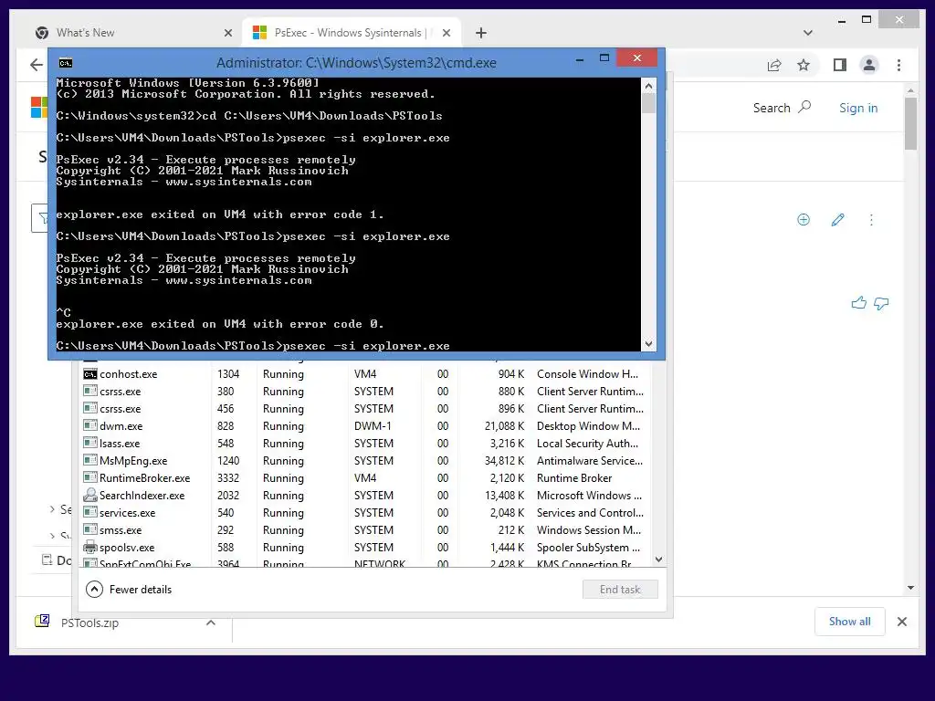Open the vertical dots more-actions on page
Viewport: 935px width, 701px height.
click(x=871, y=220)
